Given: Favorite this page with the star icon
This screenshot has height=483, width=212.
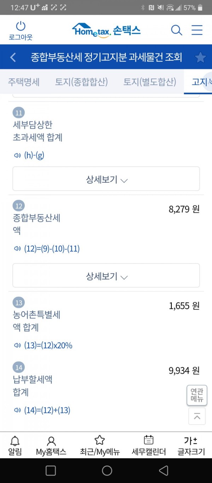Looking at the screenshot, I should click(200, 57).
